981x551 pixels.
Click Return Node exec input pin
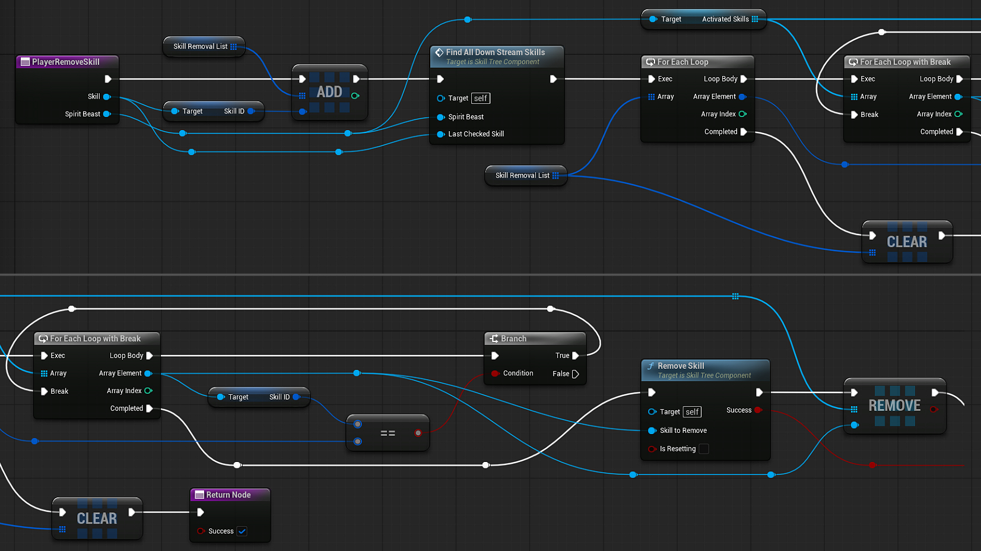(x=201, y=512)
